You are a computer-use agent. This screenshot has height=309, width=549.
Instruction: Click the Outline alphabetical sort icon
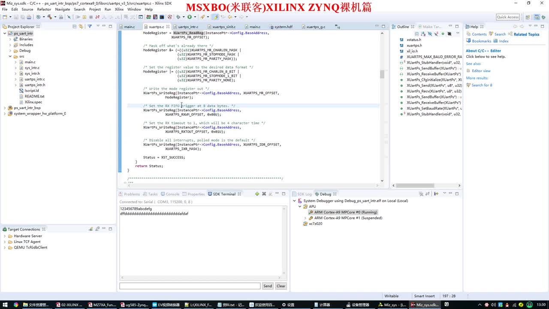coord(423,33)
